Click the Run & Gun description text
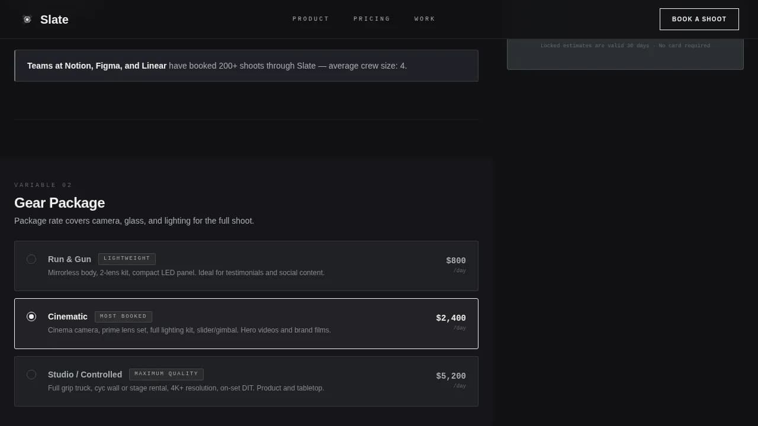Image resolution: width=758 pixels, height=426 pixels. (186, 273)
